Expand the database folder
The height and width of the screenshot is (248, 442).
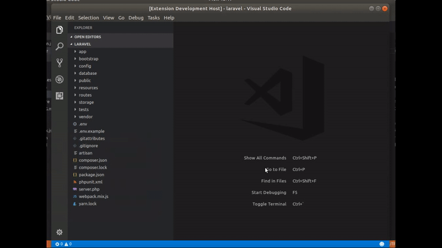[75, 73]
